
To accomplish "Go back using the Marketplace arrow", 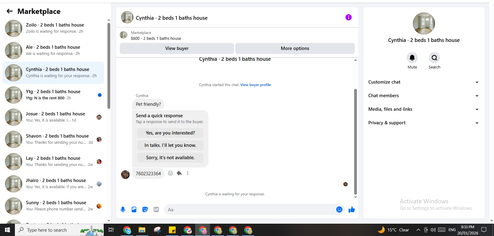I will 10,11.
